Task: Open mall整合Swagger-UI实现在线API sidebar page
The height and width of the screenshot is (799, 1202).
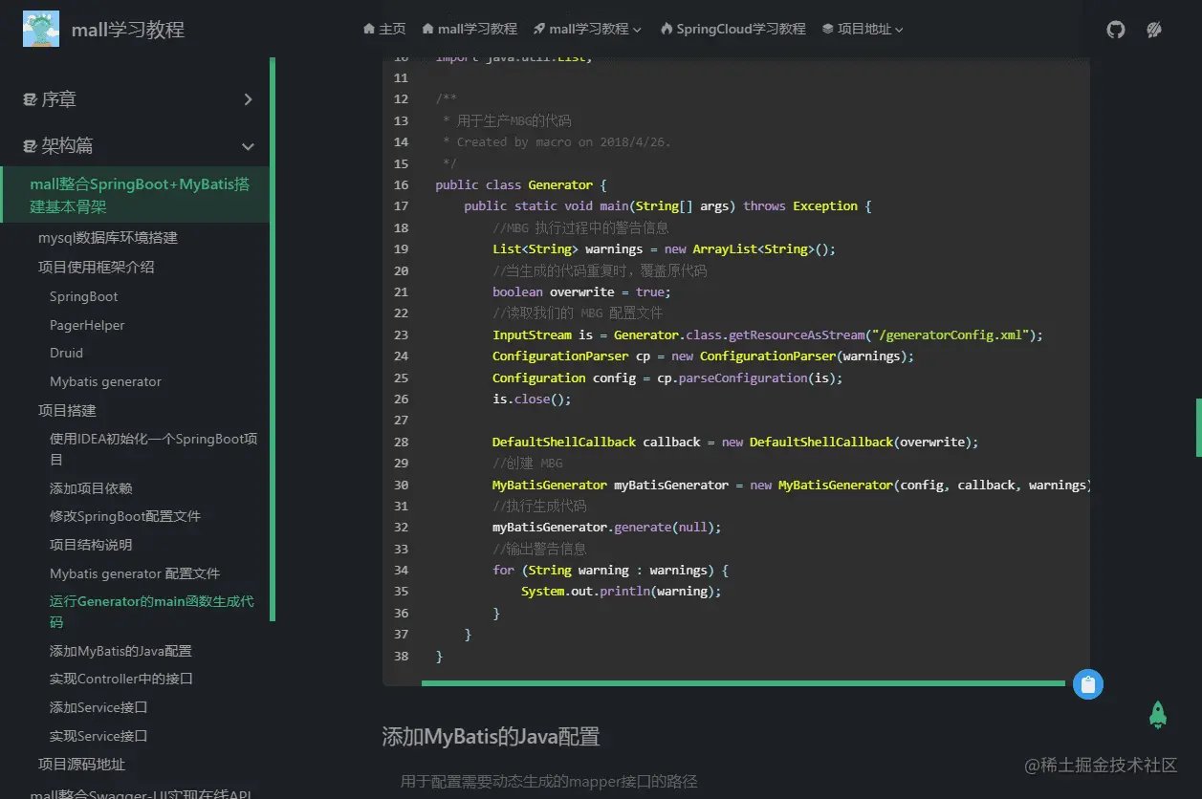Action: [141, 794]
